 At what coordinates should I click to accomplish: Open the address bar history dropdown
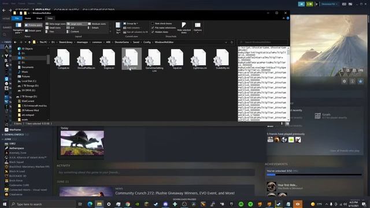(226, 42)
